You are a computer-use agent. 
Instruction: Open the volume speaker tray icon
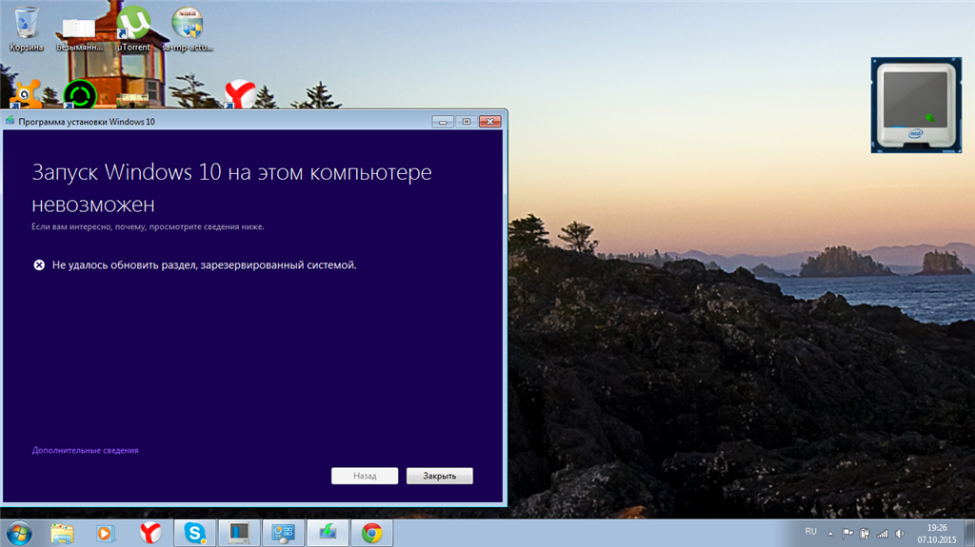click(x=899, y=534)
